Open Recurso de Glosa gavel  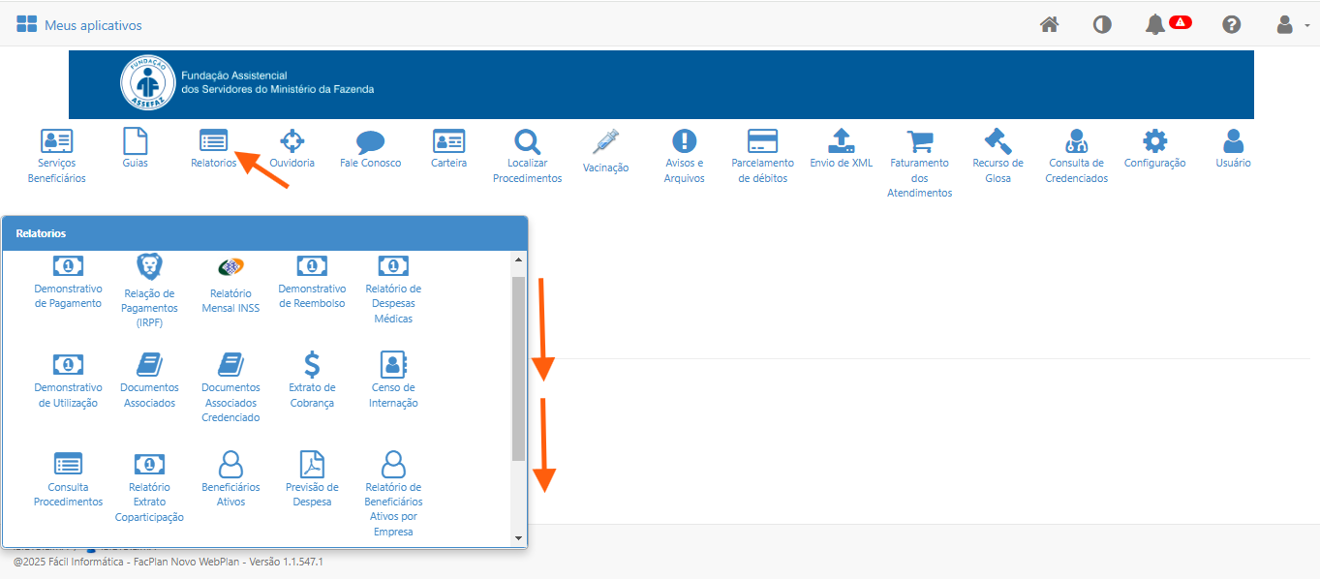pos(998,155)
